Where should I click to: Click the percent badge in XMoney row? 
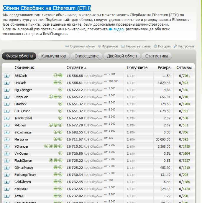click(60, 125)
